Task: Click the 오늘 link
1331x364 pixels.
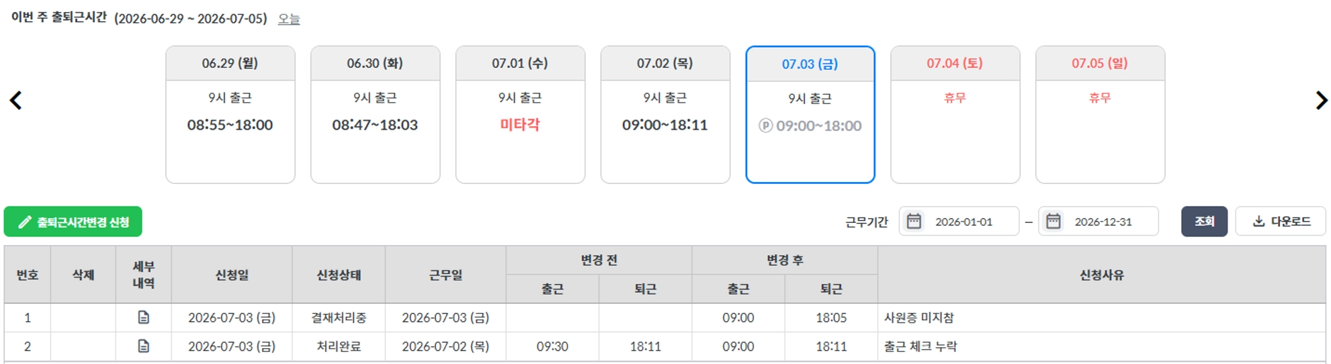Action: 289,19
